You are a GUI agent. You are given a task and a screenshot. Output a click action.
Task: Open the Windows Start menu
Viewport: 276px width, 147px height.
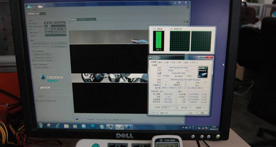tap(41, 126)
